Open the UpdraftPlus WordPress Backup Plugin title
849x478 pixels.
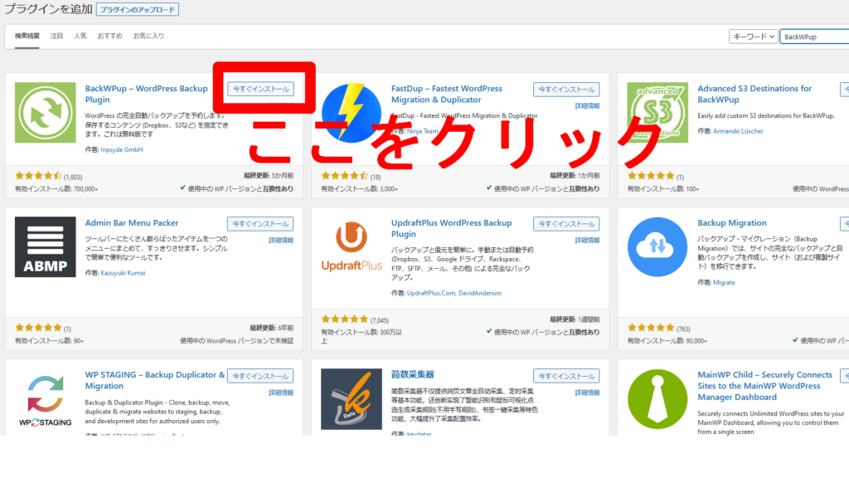452,228
